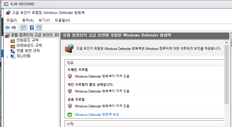
Task: Click the window title firewall icon
Action: coord(8,13)
